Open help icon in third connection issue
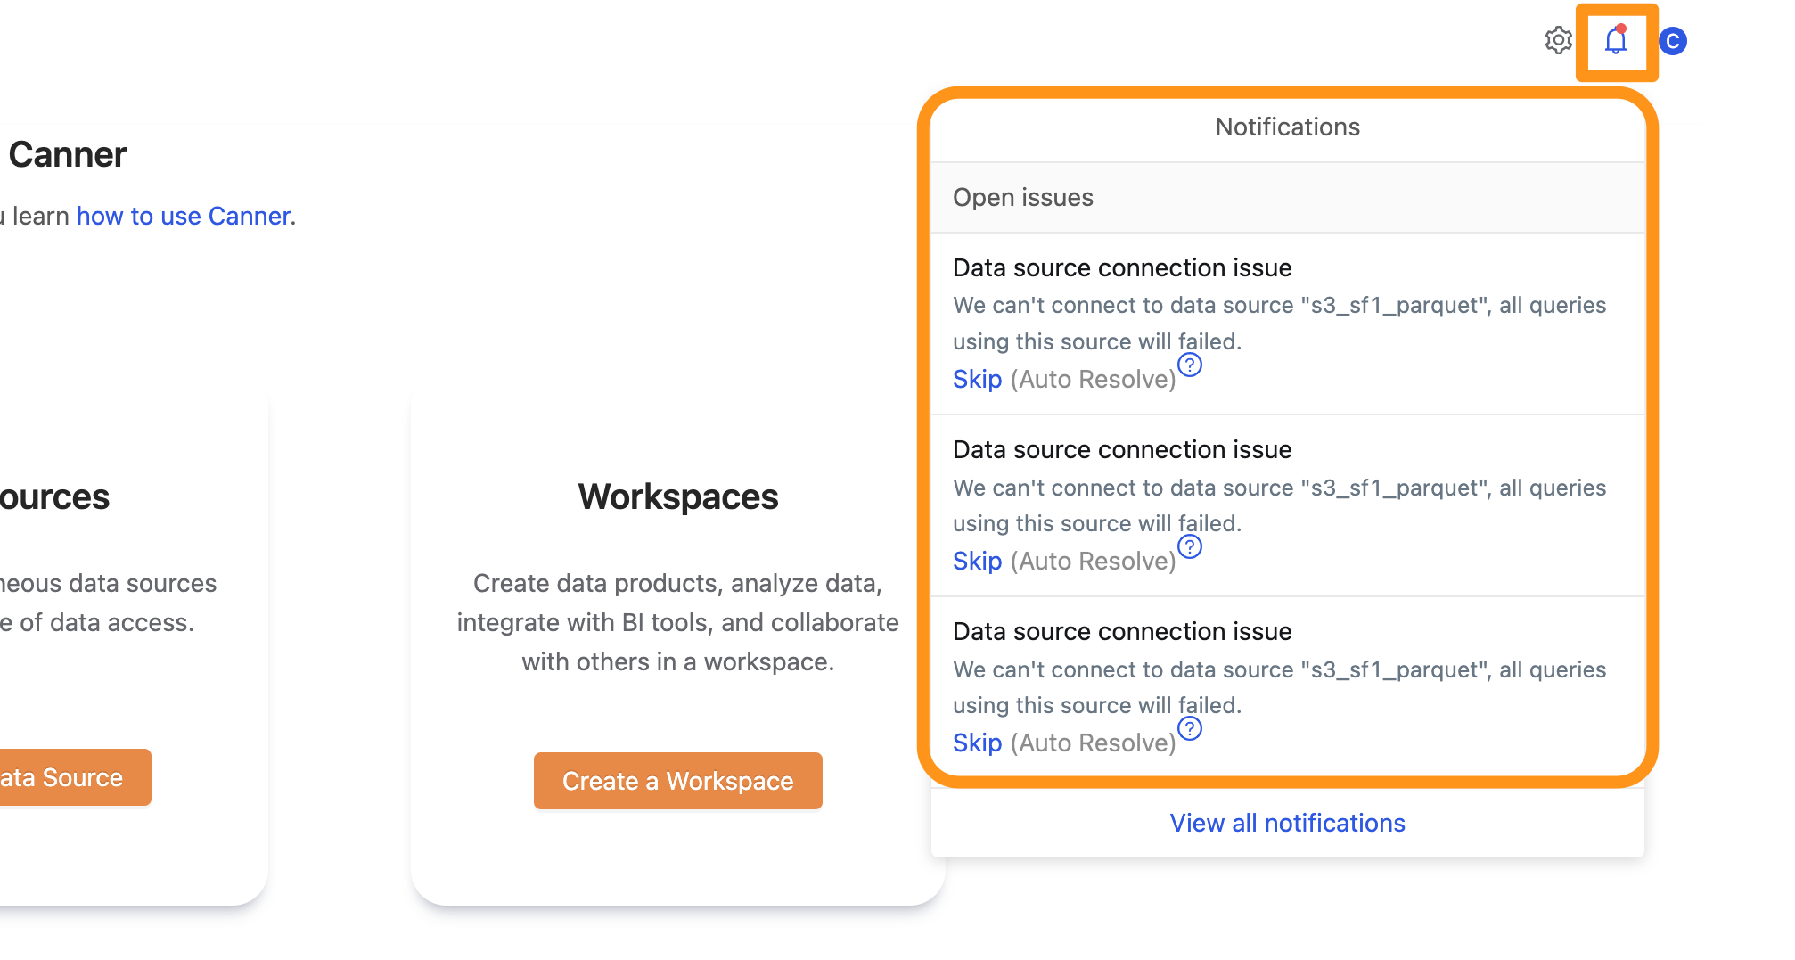 [1190, 728]
